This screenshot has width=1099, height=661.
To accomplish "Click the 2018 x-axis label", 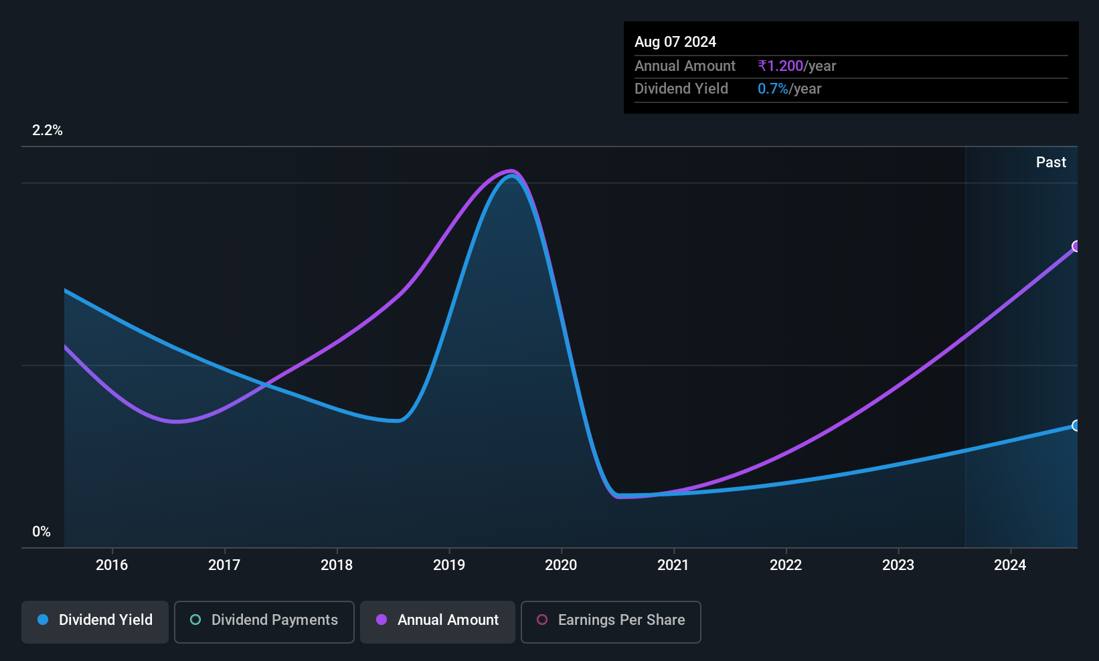I will click(337, 565).
